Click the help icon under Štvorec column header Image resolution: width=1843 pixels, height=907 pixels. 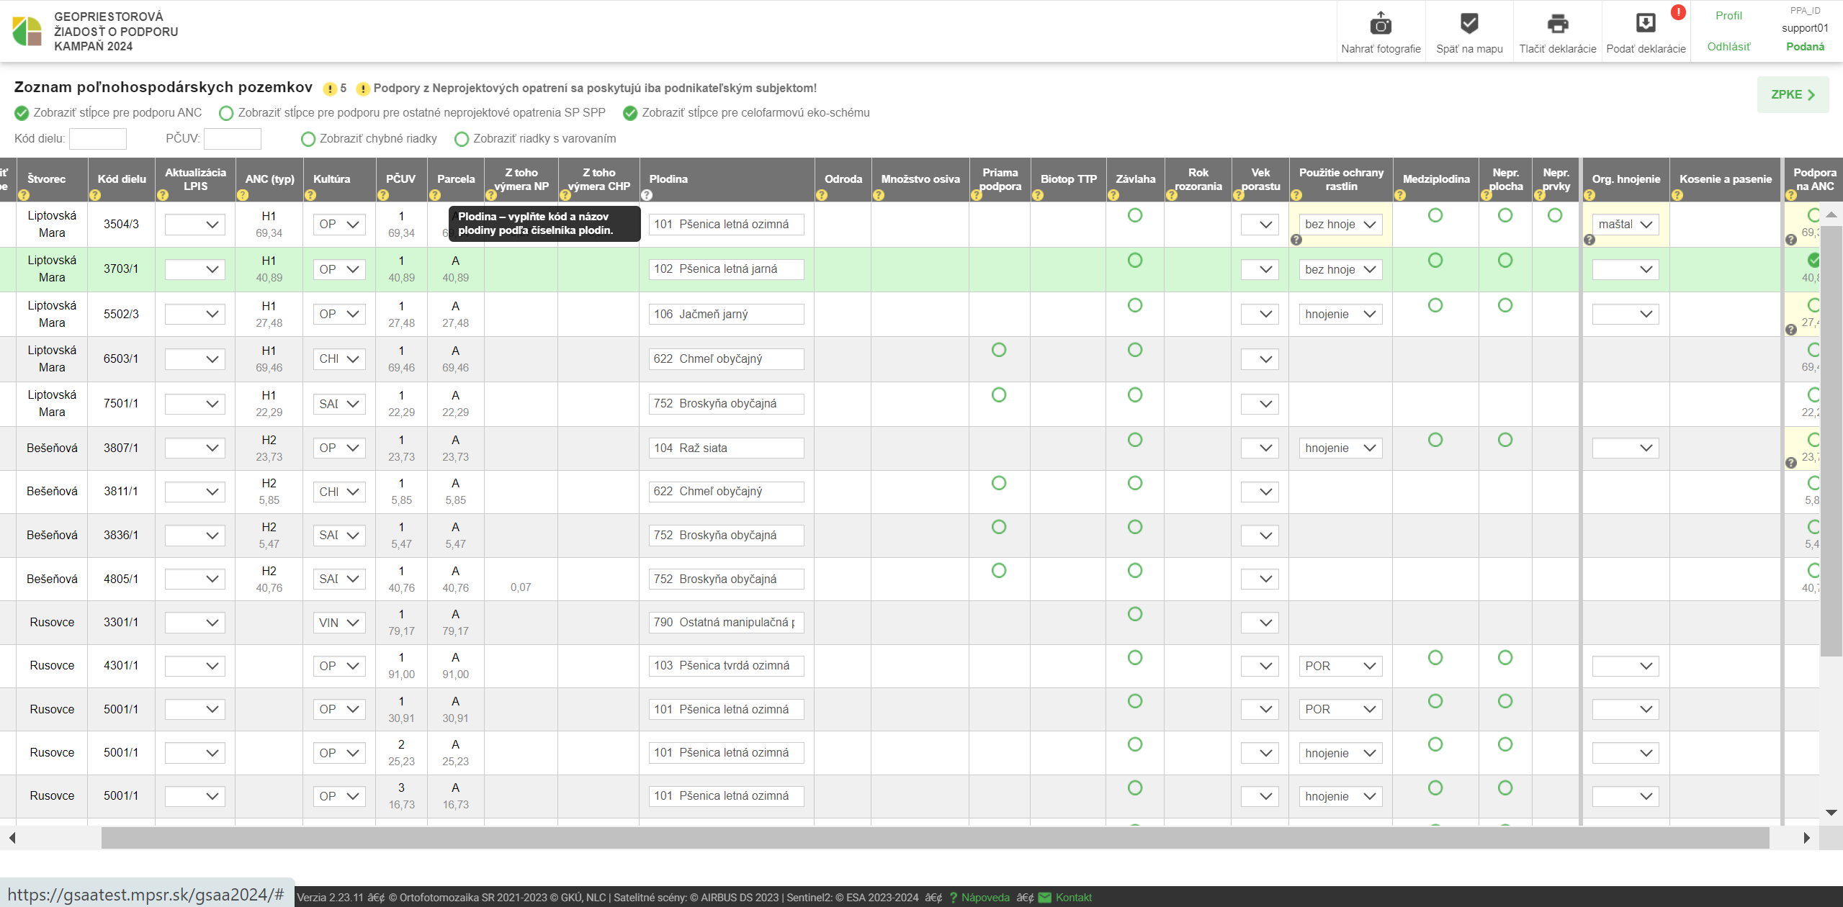pyautogui.click(x=24, y=195)
